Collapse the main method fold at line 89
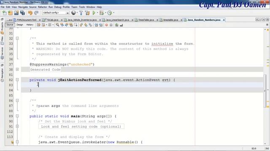270x151 pixels. click(17, 116)
